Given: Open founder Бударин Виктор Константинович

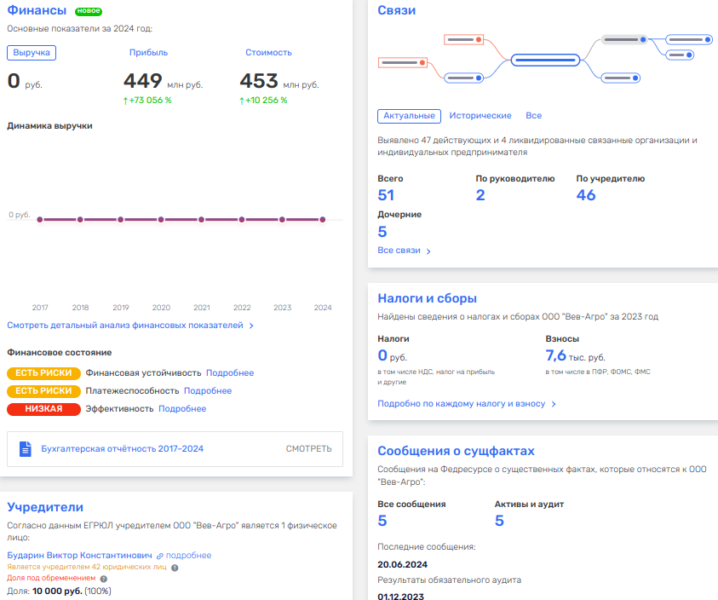Looking at the screenshot, I should [x=79, y=555].
